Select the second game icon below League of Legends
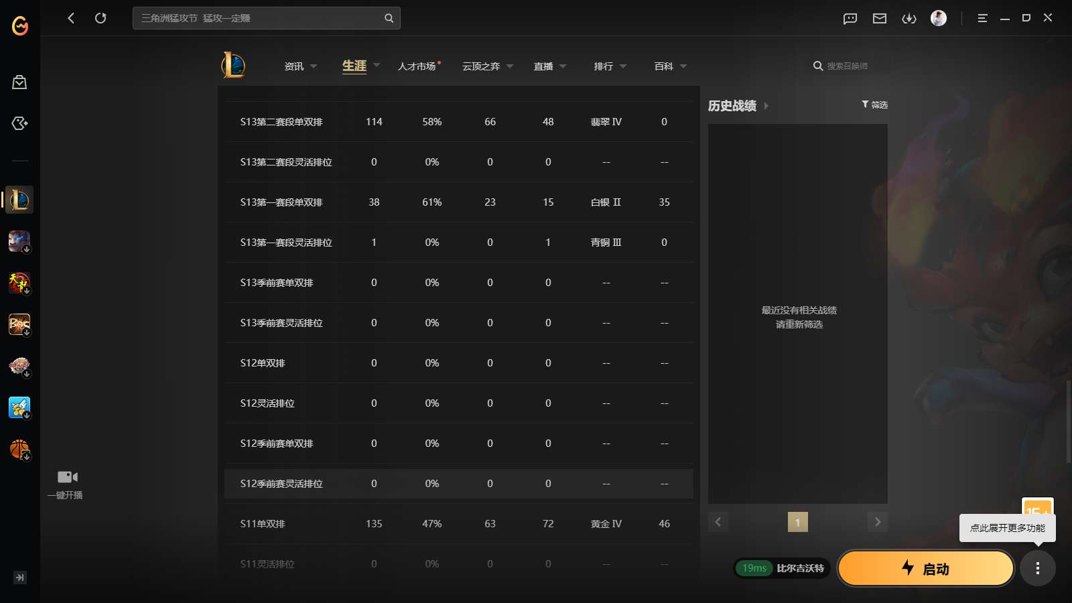This screenshot has width=1072, height=603. [19, 241]
